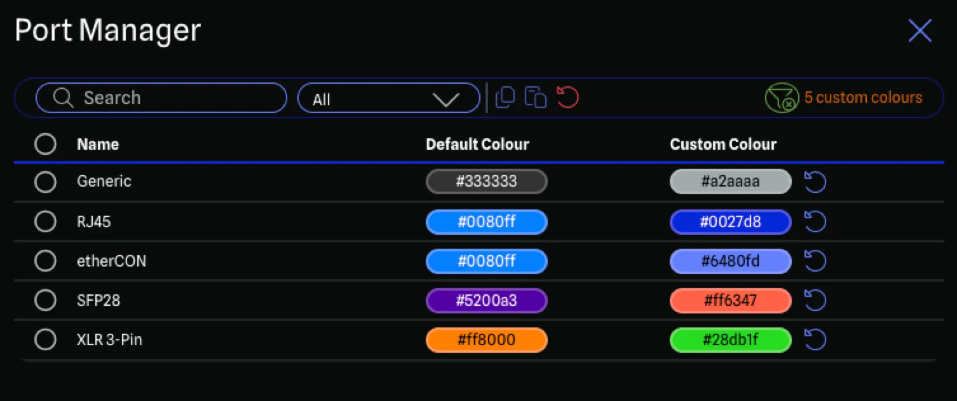Reset the SFP28 custom colour
Screen dimensions: 957x401
point(815,301)
